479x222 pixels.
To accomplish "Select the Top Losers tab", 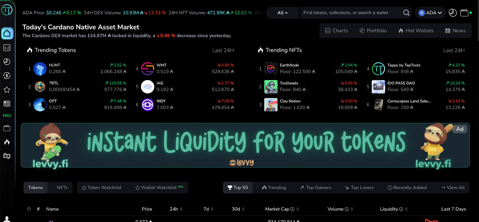I will click(x=359, y=188).
